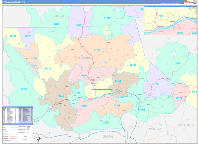Select the 17740 ZIP code label
Image resolution: width=199 pixels, height=144 pixels.
(60, 96)
